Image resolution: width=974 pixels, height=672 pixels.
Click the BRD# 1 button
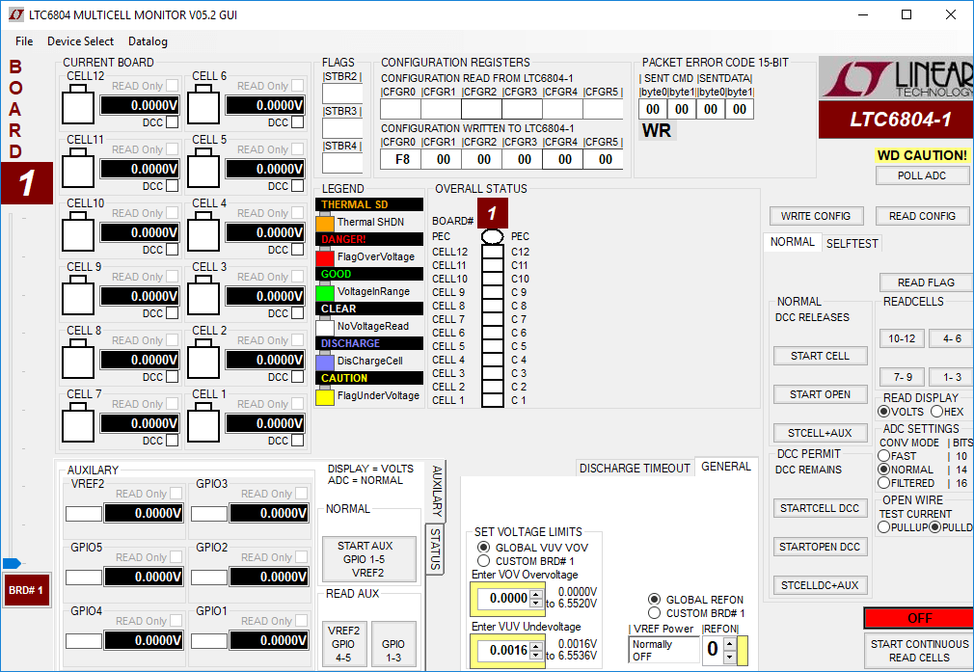point(26,590)
